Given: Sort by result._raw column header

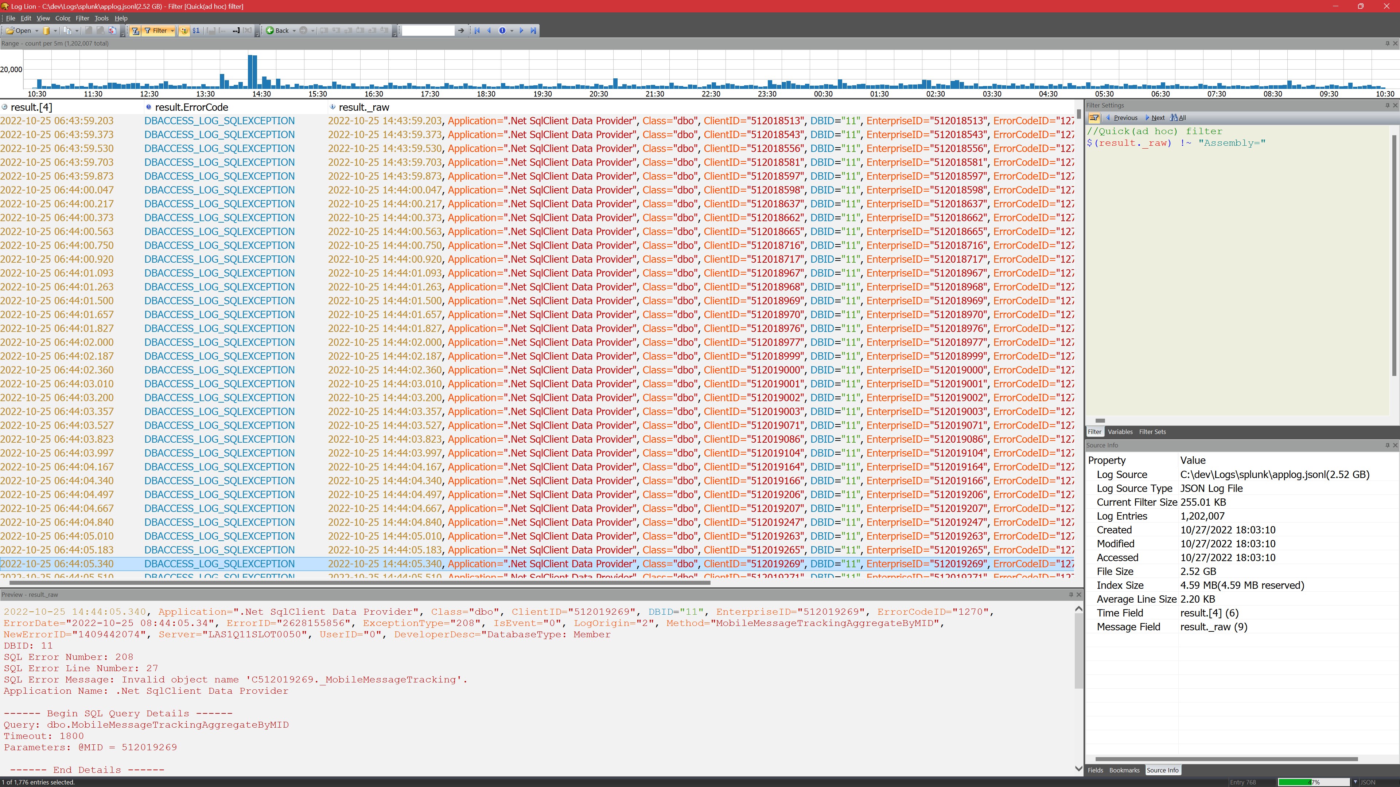Looking at the screenshot, I should tap(701, 107).
